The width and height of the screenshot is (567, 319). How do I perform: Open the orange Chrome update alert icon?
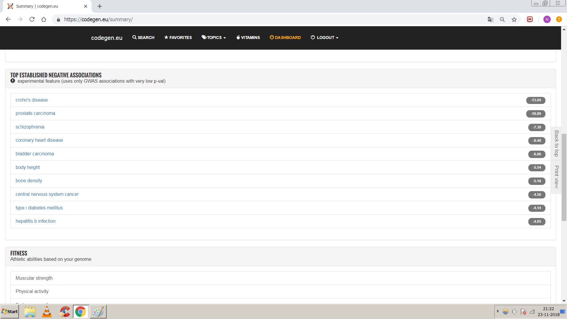559,19
